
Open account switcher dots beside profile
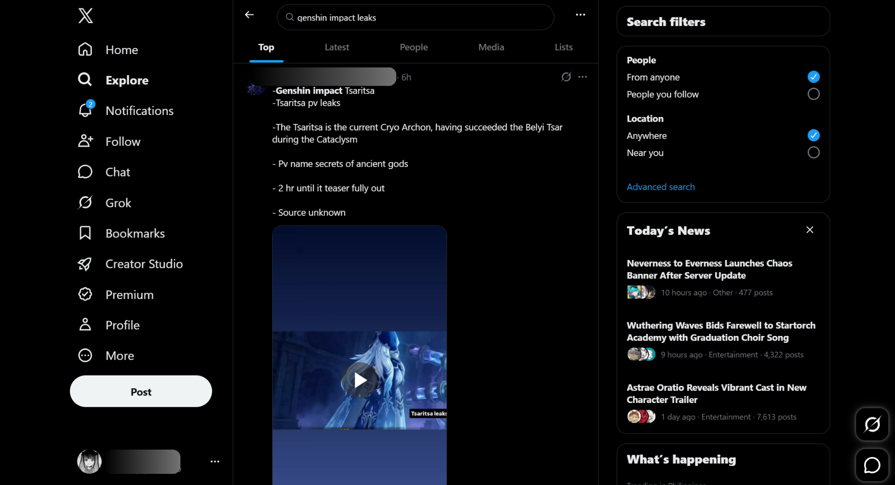(215, 461)
